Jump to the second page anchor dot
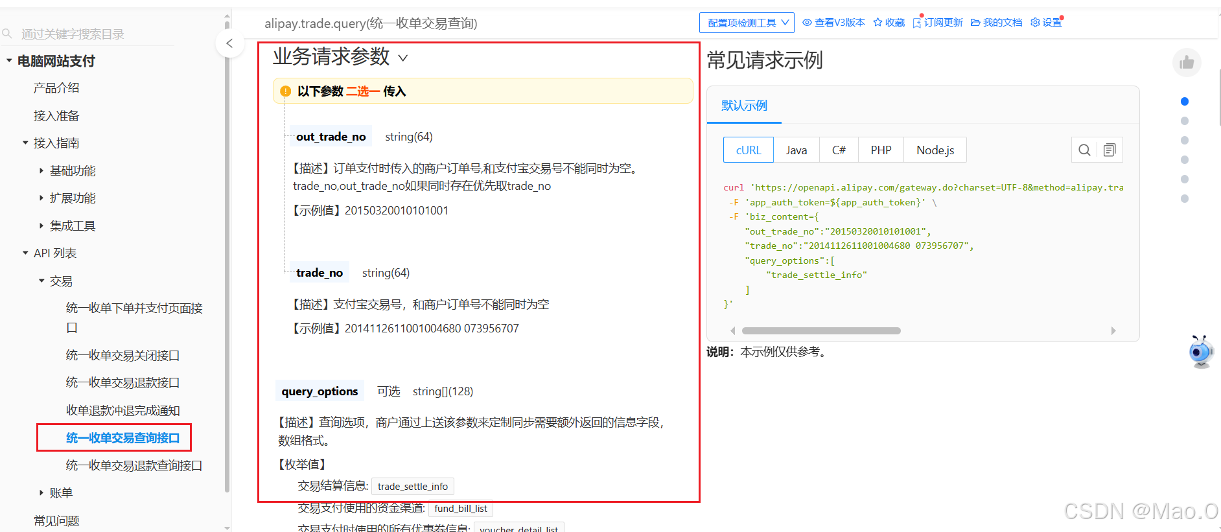The width and height of the screenshot is (1221, 532). pos(1185,121)
